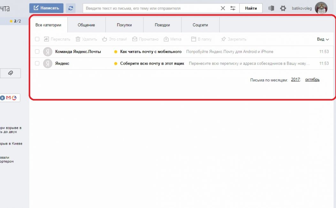The height and width of the screenshot is (208, 336).
Task: Click sender name Команда Яндекс.Почты
Action: [x=78, y=52]
